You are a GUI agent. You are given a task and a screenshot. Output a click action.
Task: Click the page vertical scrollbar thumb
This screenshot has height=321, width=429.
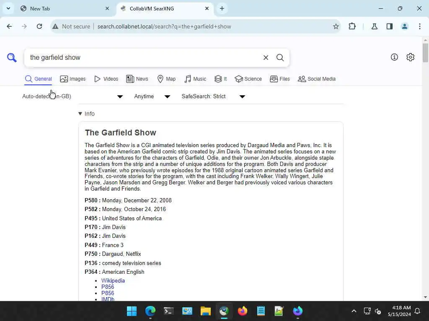(x=425, y=53)
